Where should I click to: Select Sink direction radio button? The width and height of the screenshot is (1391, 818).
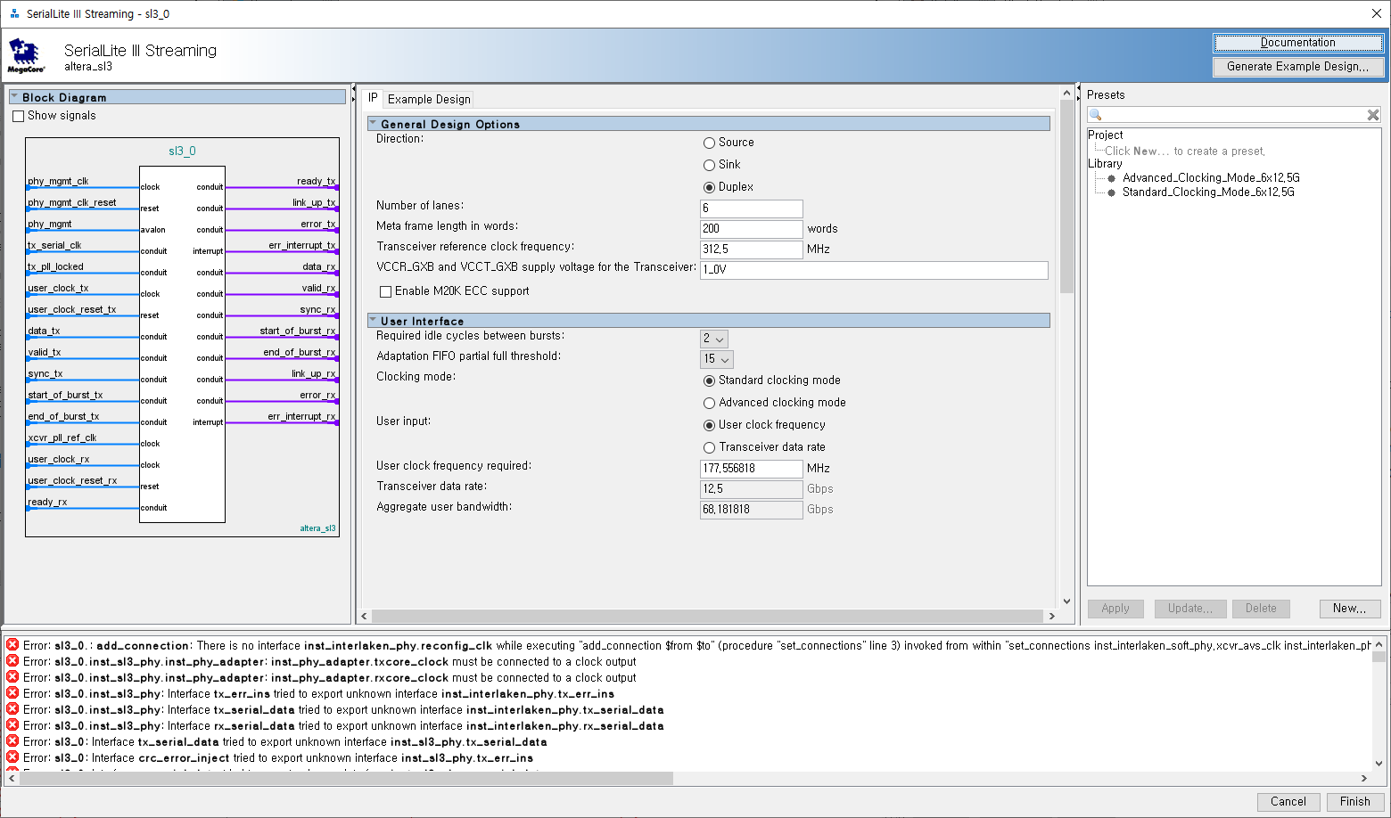pos(710,165)
